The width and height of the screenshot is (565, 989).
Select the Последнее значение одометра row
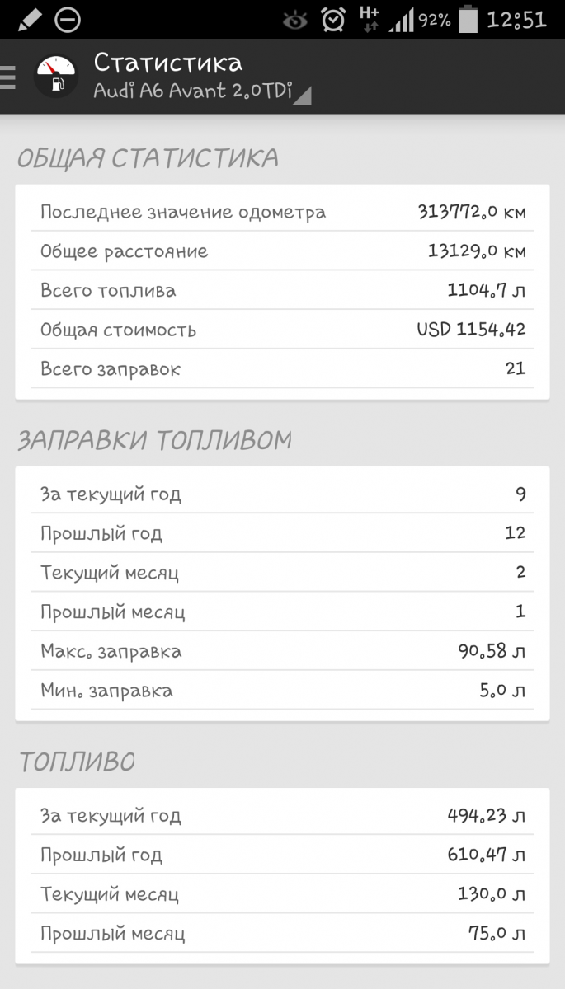(x=282, y=213)
